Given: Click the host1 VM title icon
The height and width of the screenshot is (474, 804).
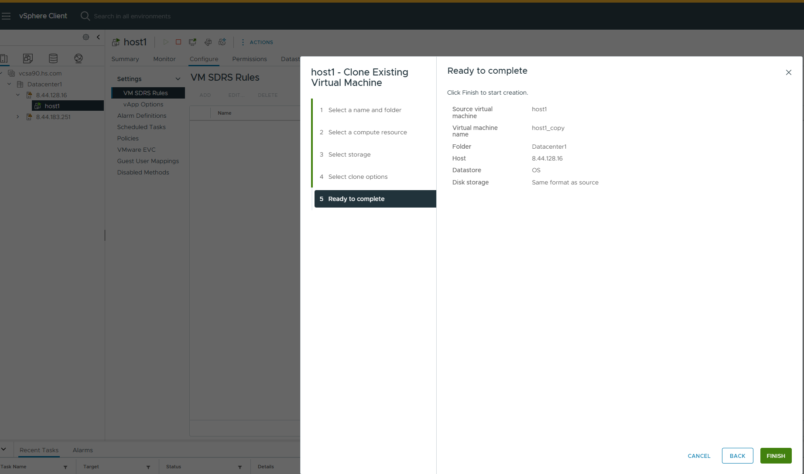Looking at the screenshot, I should (116, 42).
